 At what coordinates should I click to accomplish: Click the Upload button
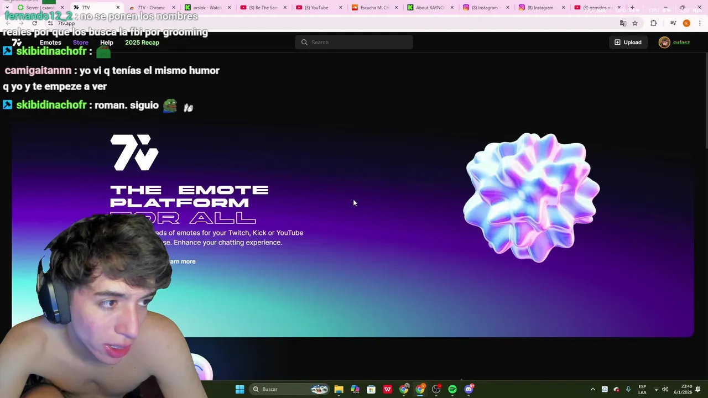[628, 43]
